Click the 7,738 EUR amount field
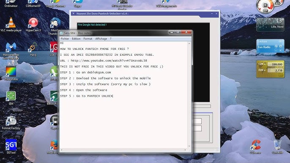 [275, 71]
